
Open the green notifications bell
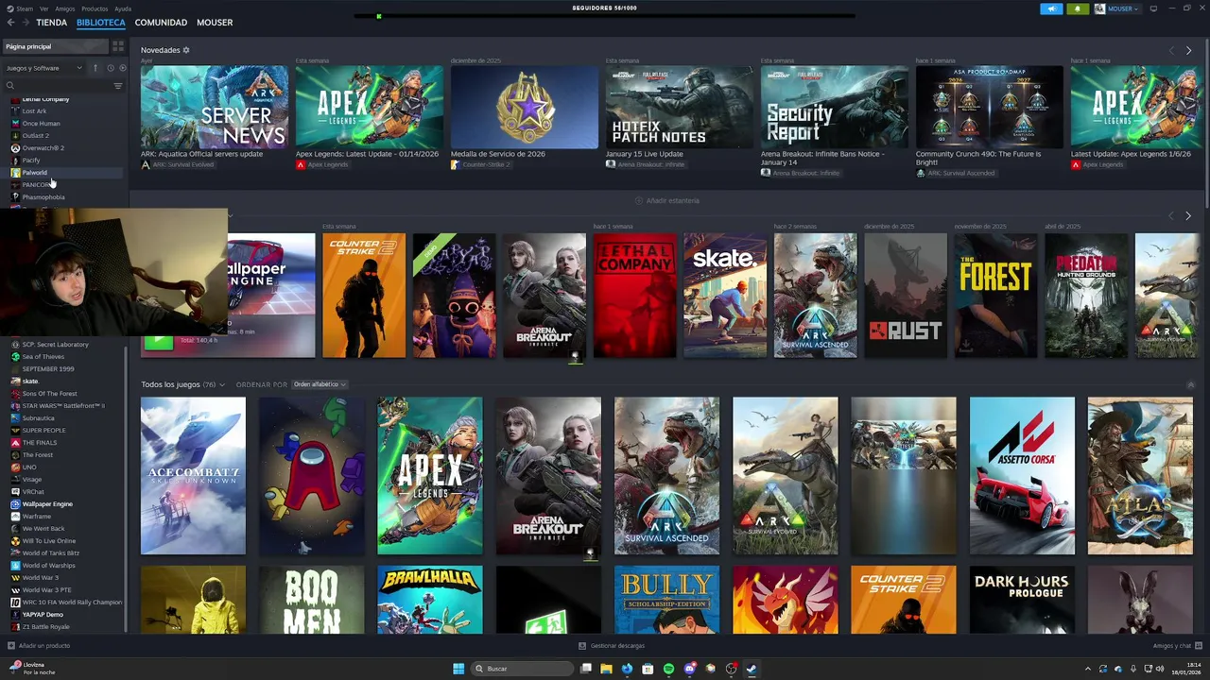(x=1078, y=8)
